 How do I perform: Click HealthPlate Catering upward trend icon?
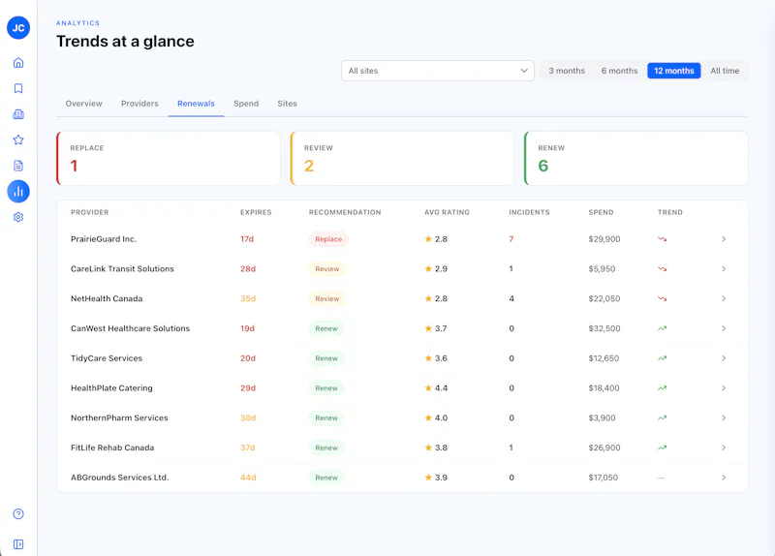(x=663, y=388)
